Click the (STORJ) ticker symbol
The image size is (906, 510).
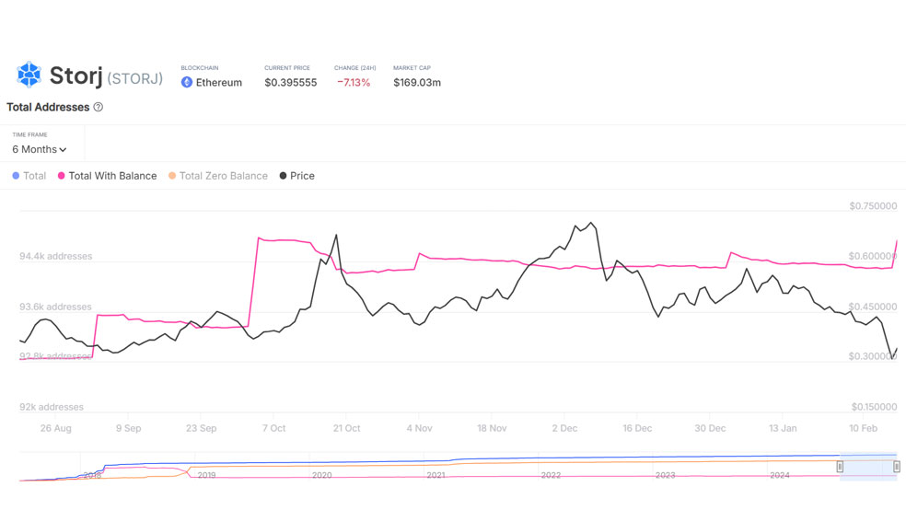coord(135,78)
